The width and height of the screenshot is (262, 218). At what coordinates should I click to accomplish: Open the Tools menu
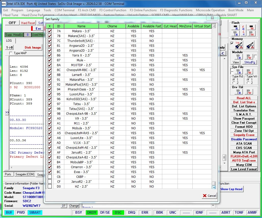click(x=47, y=10)
